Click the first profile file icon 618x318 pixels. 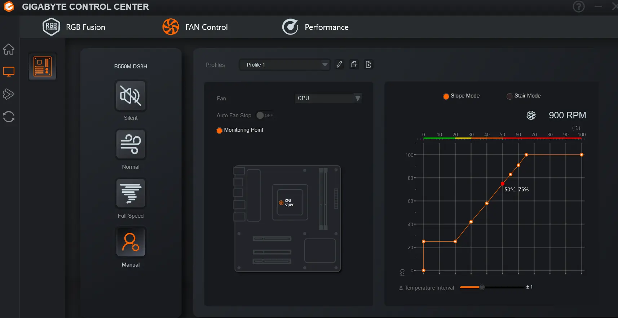tap(354, 64)
